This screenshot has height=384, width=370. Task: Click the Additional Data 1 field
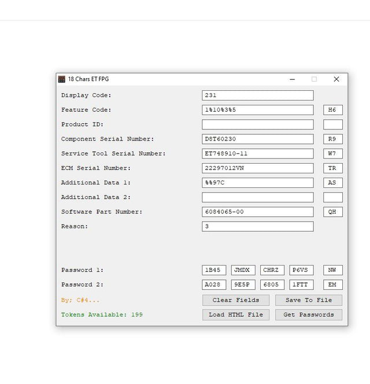pyautogui.click(x=258, y=183)
